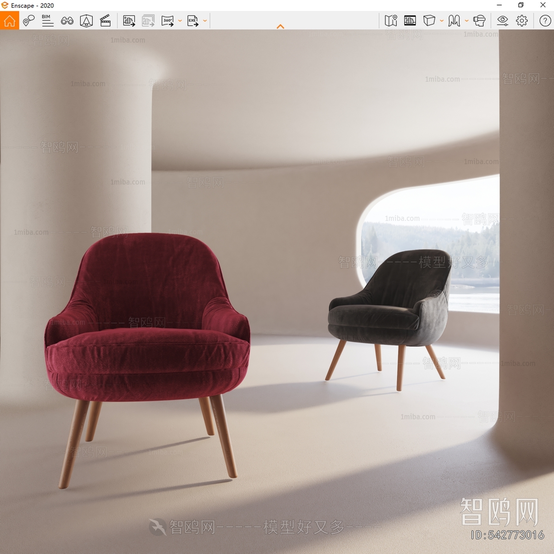The height and width of the screenshot is (554, 554).
Task: Switch projection mode cube icon
Action: pyautogui.click(x=429, y=20)
